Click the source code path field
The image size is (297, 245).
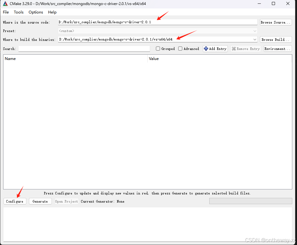tap(157, 22)
